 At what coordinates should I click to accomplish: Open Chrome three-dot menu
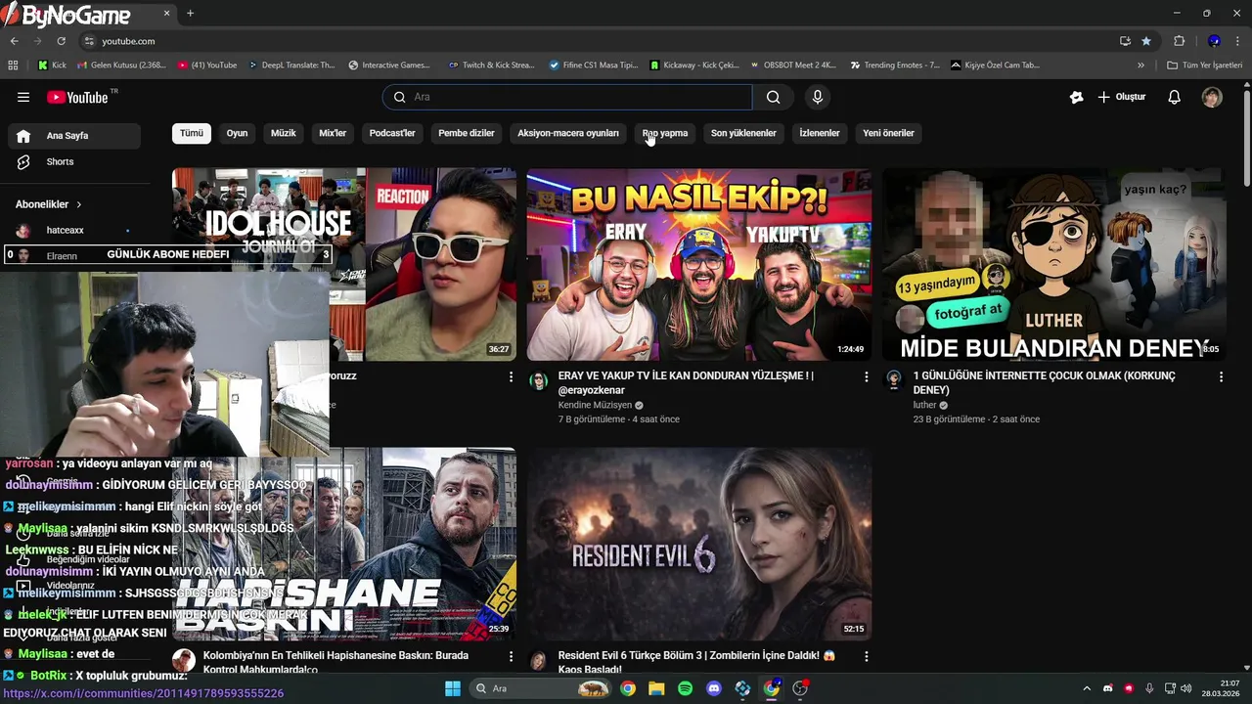click(1238, 41)
